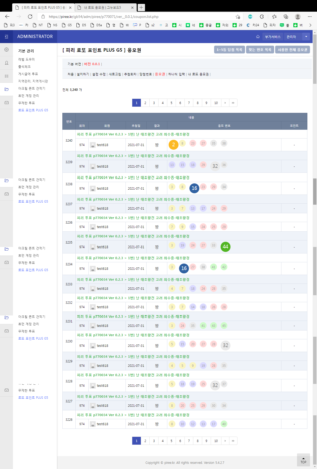Open 당첨번호 menu item
The image size is (317, 469).
pyautogui.click(x=146, y=74)
